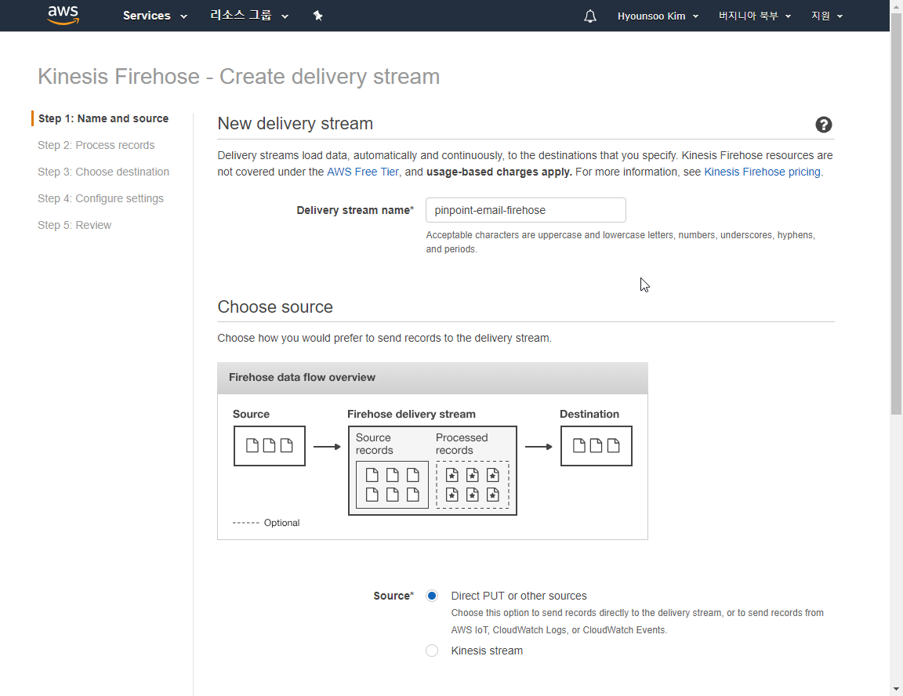Click the Firehose delivery stream label
903x696 pixels.
pos(412,414)
